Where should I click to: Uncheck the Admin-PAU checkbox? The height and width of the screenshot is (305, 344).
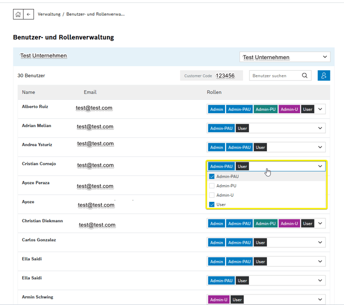click(x=212, y=176)
